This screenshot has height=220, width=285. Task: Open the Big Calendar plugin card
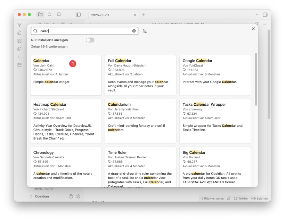(x=215, y=167)
